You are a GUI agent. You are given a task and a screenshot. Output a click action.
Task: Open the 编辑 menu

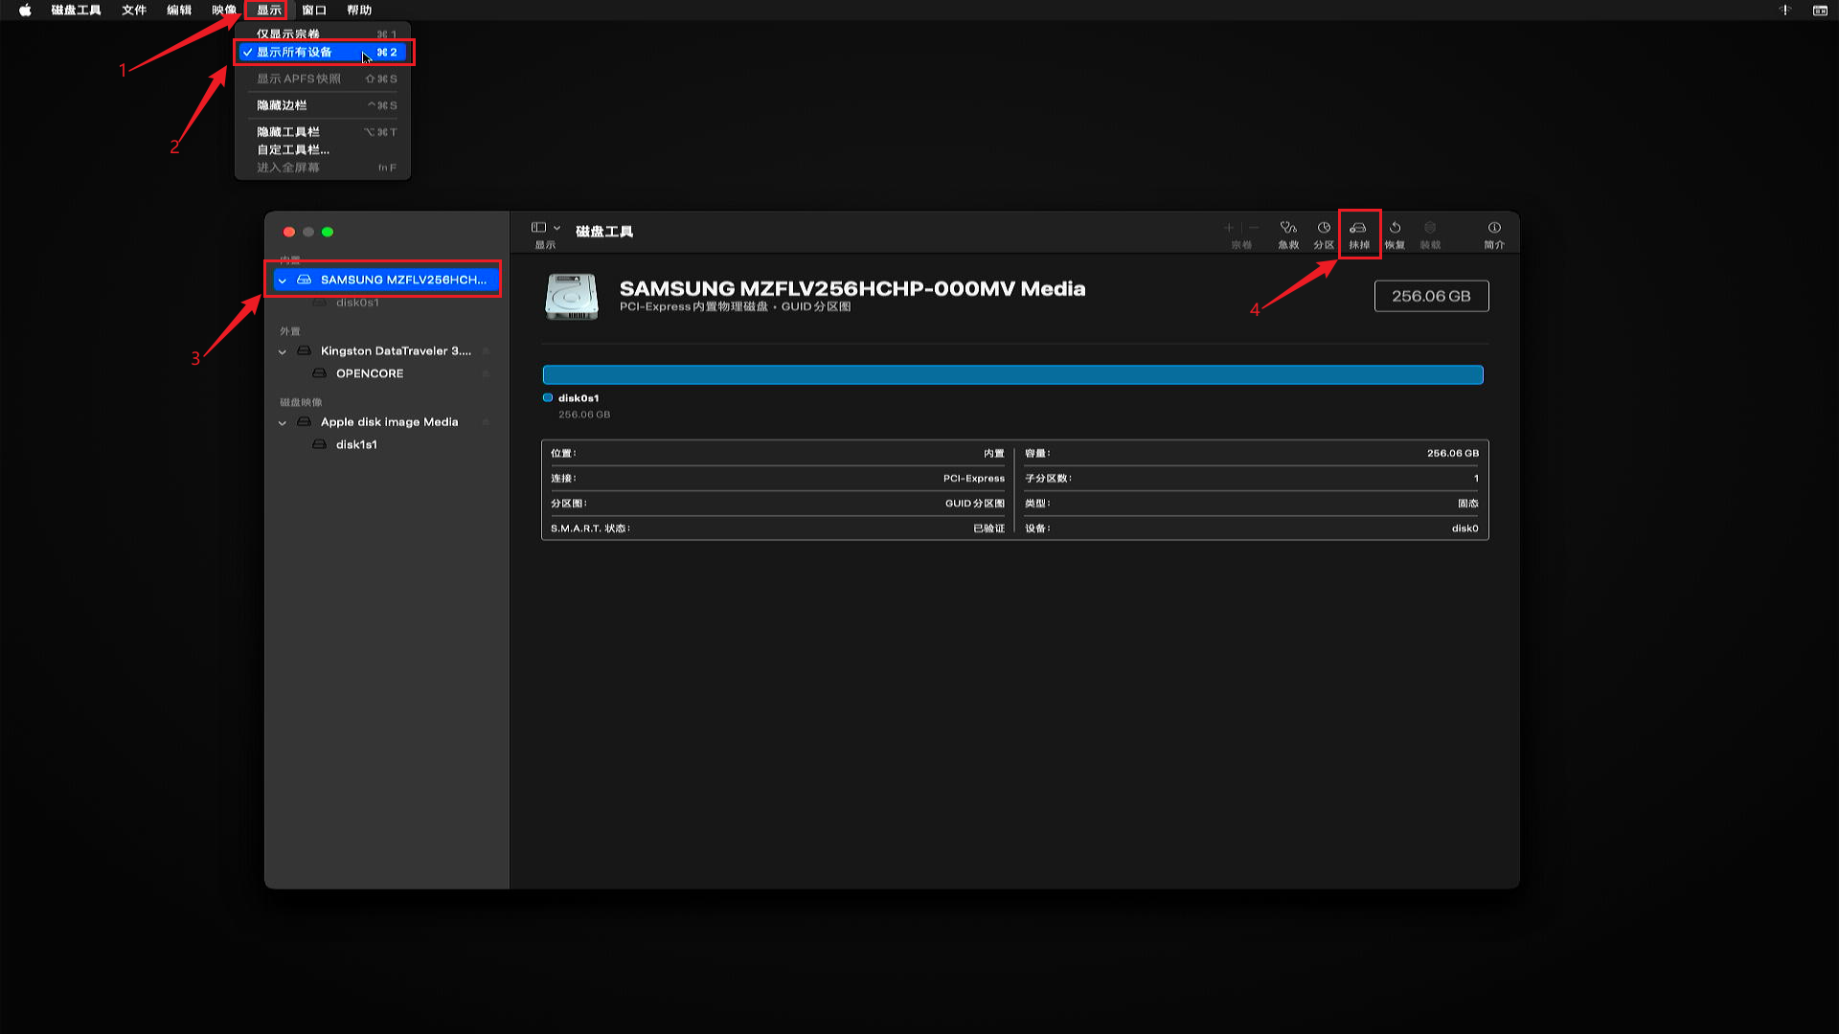click(x=179, y=11)
